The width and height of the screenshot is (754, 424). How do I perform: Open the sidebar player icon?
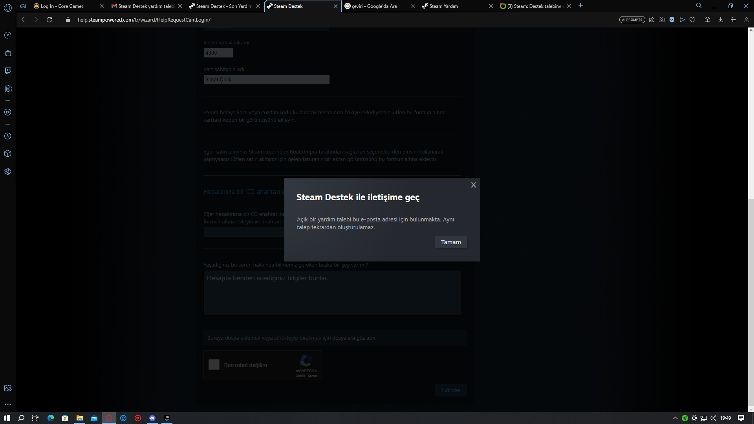point(8,112)
